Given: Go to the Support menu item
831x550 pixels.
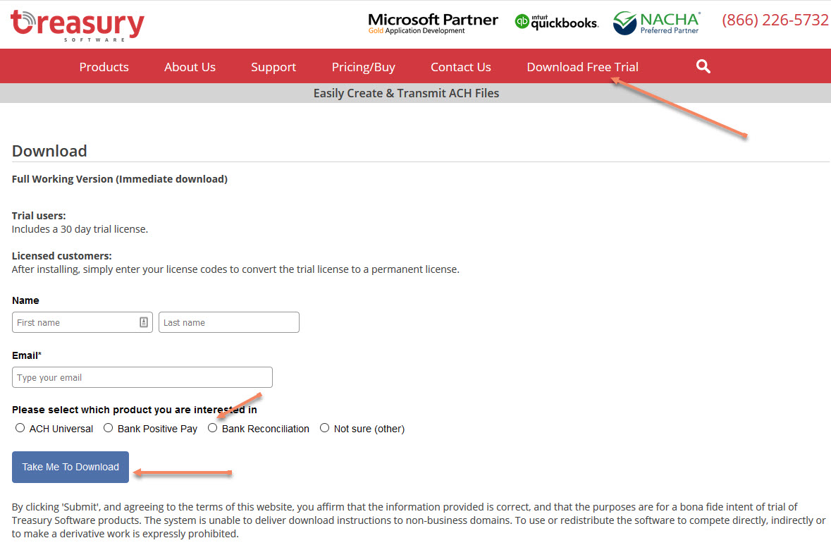Looking at the screenshot, I should [x=273, y=67].
